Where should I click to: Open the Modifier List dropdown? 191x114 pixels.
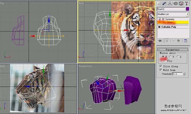(187, 14)
